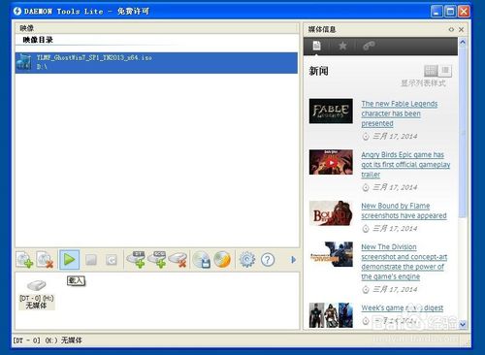
Task: Click the Remove Image toolbar icon
Action: point(45,260)
